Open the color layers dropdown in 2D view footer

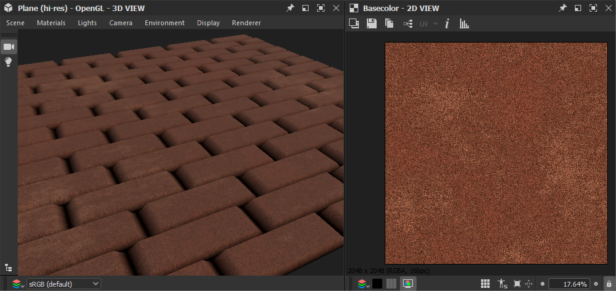click(x=363, y=284)
